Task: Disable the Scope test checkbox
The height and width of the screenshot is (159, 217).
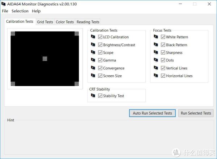Action: tap(100, 52)
